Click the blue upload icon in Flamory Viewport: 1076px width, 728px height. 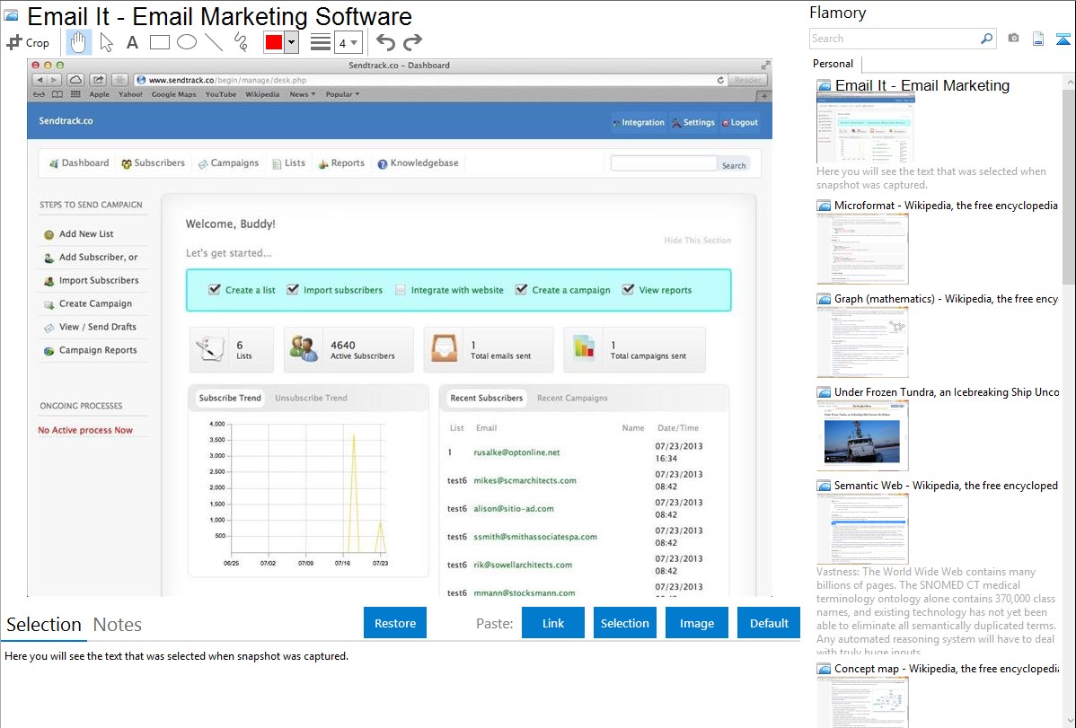click(1063, 39)
